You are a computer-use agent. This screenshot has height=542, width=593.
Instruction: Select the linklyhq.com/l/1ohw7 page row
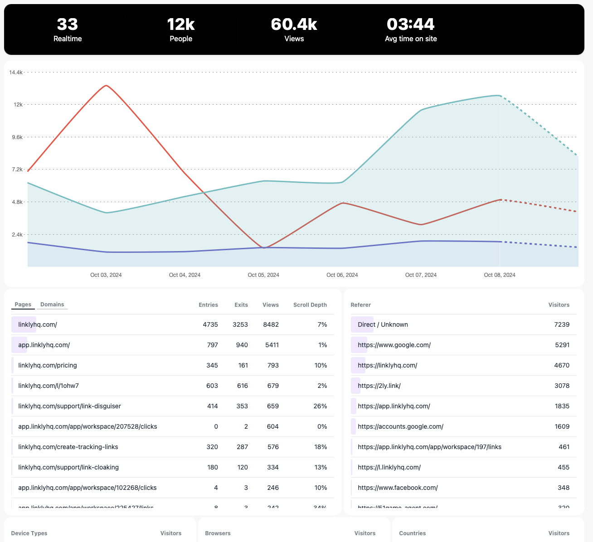173,386
